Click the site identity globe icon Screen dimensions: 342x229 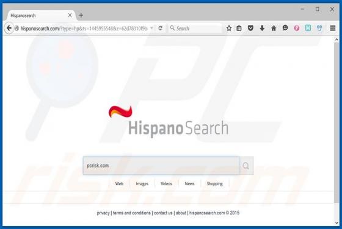[16, 28]
